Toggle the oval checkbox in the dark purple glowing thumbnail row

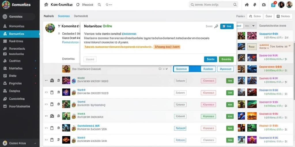click(x=46, y=92)
